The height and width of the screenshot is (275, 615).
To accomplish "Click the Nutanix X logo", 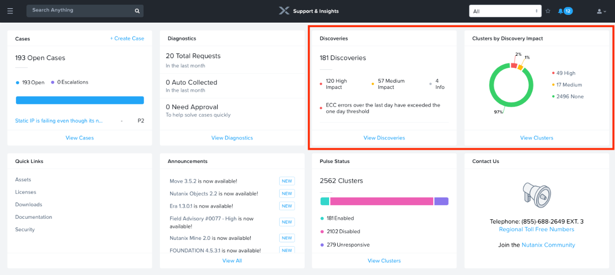I will [284, 11].
